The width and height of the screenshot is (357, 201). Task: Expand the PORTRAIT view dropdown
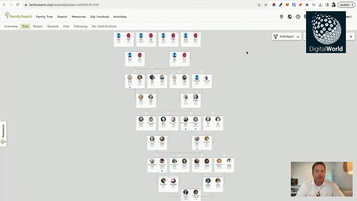(287, 37)
